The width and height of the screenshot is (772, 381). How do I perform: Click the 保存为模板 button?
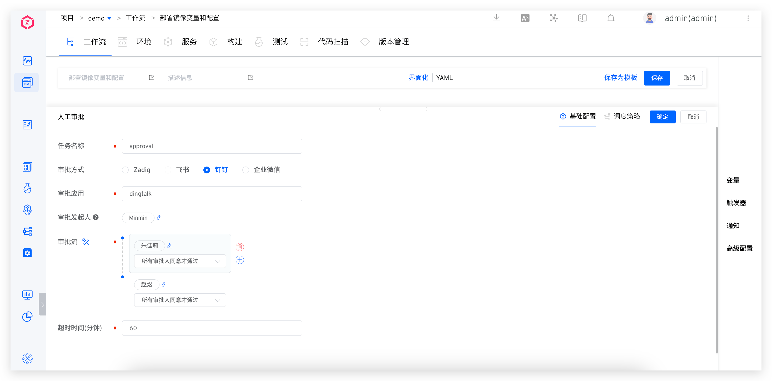pyautogui.click(x=621, y=78)
